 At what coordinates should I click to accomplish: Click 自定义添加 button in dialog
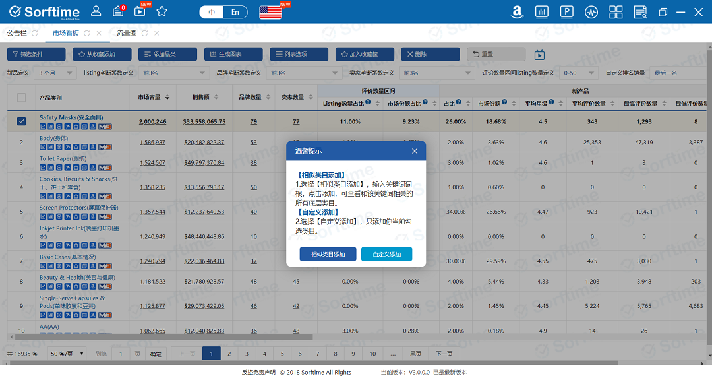tap(387, 254)
